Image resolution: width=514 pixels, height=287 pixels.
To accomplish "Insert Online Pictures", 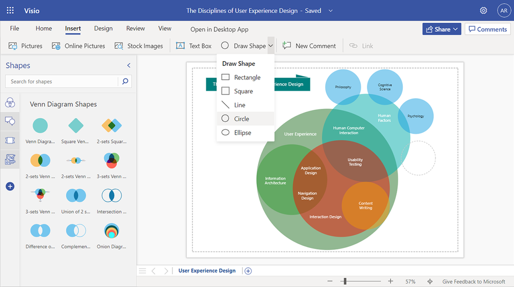I will [x=78, y=46].
